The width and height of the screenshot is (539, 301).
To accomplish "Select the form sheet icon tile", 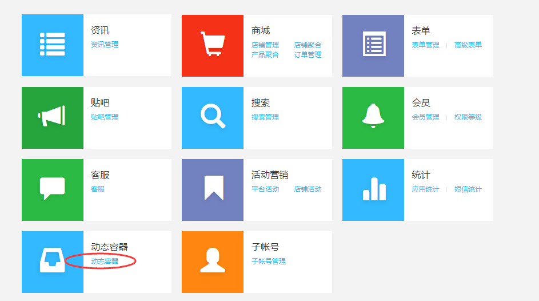I will (373, 45).
